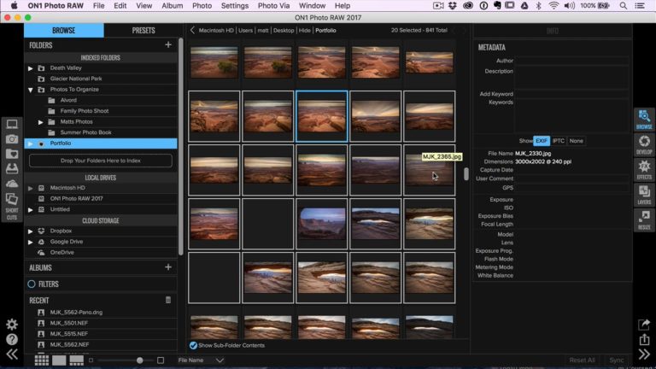Clear the Recent list with trash icon
This screenshot has width=656, height=369.
coord(168,300)
